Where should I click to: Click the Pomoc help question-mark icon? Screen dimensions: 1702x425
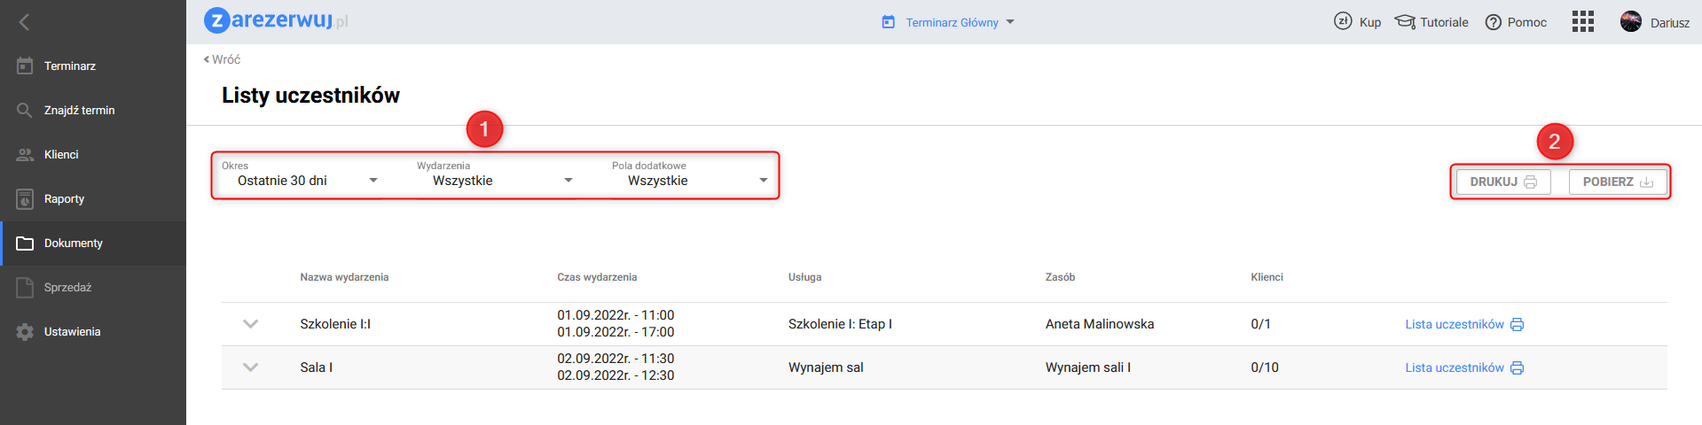[x=1494, y=22]
